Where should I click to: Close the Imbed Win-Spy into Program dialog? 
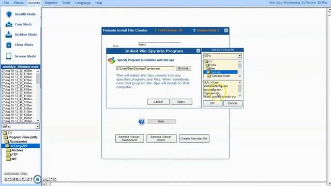point(198,51)
